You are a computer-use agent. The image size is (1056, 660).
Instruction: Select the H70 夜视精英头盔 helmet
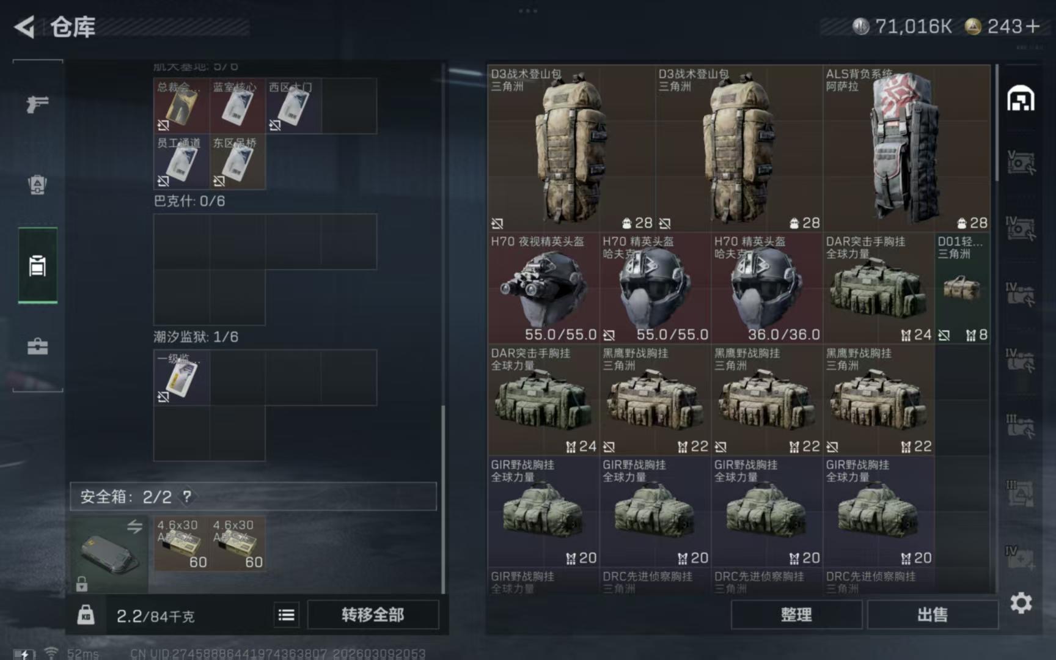coord(543,288)
